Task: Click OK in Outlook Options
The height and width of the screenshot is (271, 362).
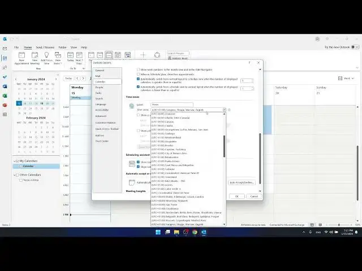Action: tap(236, 196)
